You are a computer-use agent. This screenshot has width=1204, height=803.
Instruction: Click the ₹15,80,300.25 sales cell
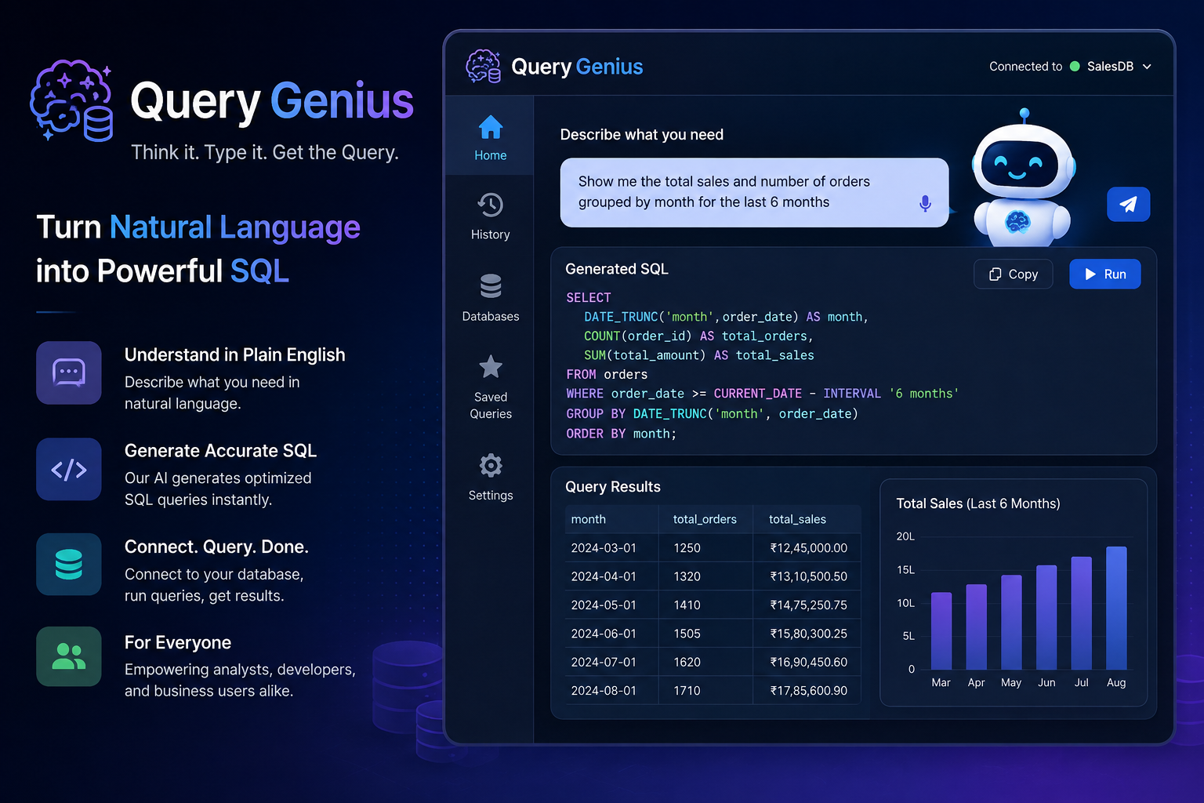point(808,634)
